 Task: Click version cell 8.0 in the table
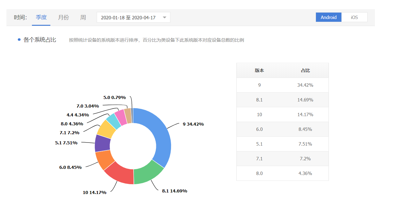click(x=259, y=173)
